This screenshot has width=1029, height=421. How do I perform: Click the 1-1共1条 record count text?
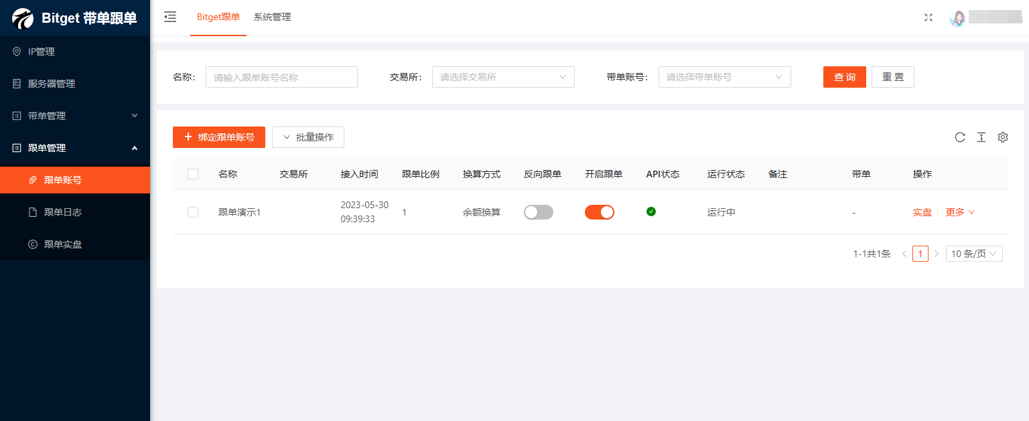[872, 254]
